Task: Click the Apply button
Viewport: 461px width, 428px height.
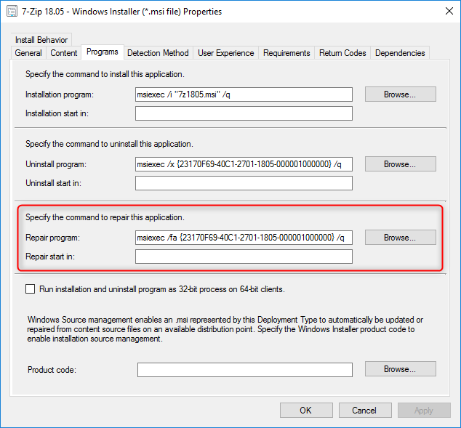Action: click(424, 410)
